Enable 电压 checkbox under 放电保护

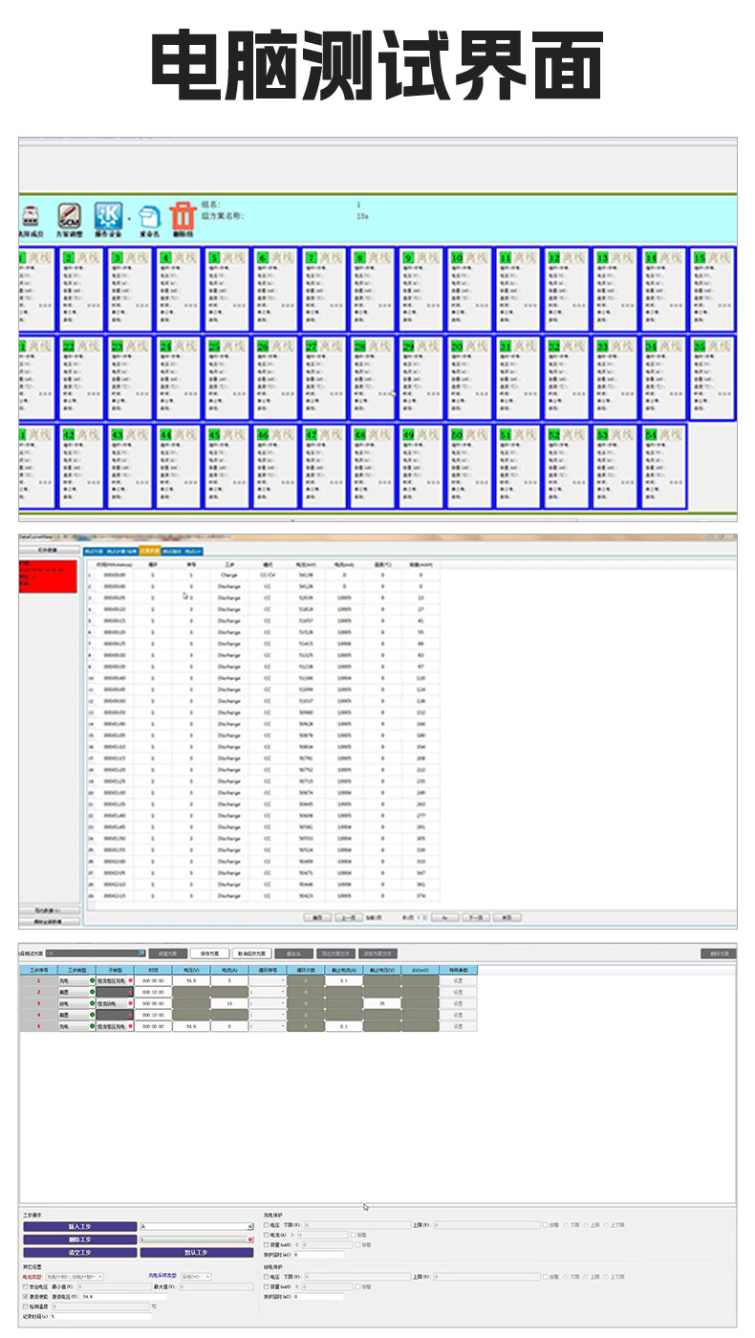pos(266,1277)
